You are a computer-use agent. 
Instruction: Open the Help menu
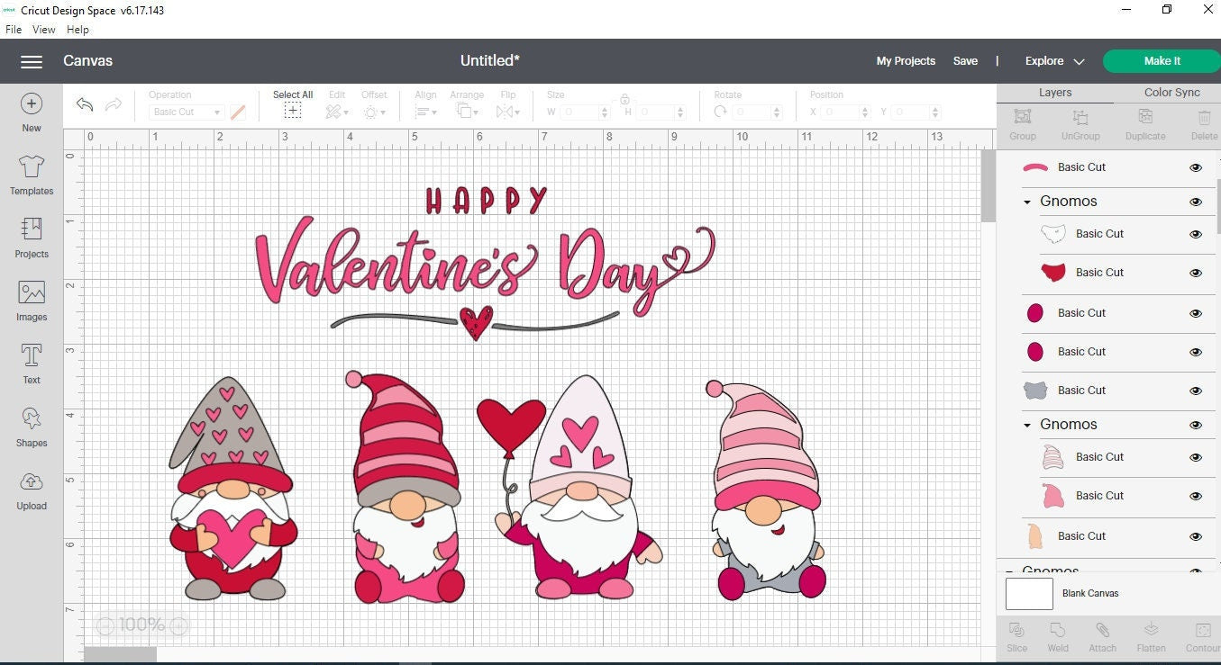pos(78,30)
